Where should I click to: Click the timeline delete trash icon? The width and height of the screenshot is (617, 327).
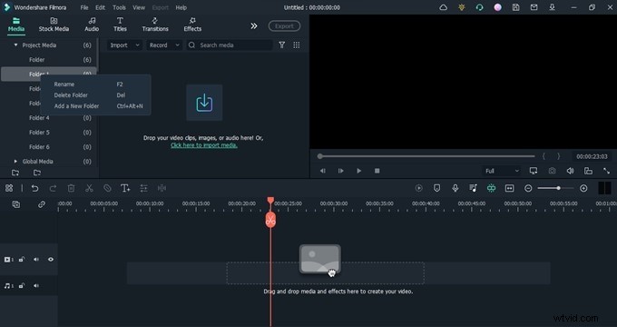[71, 188]
